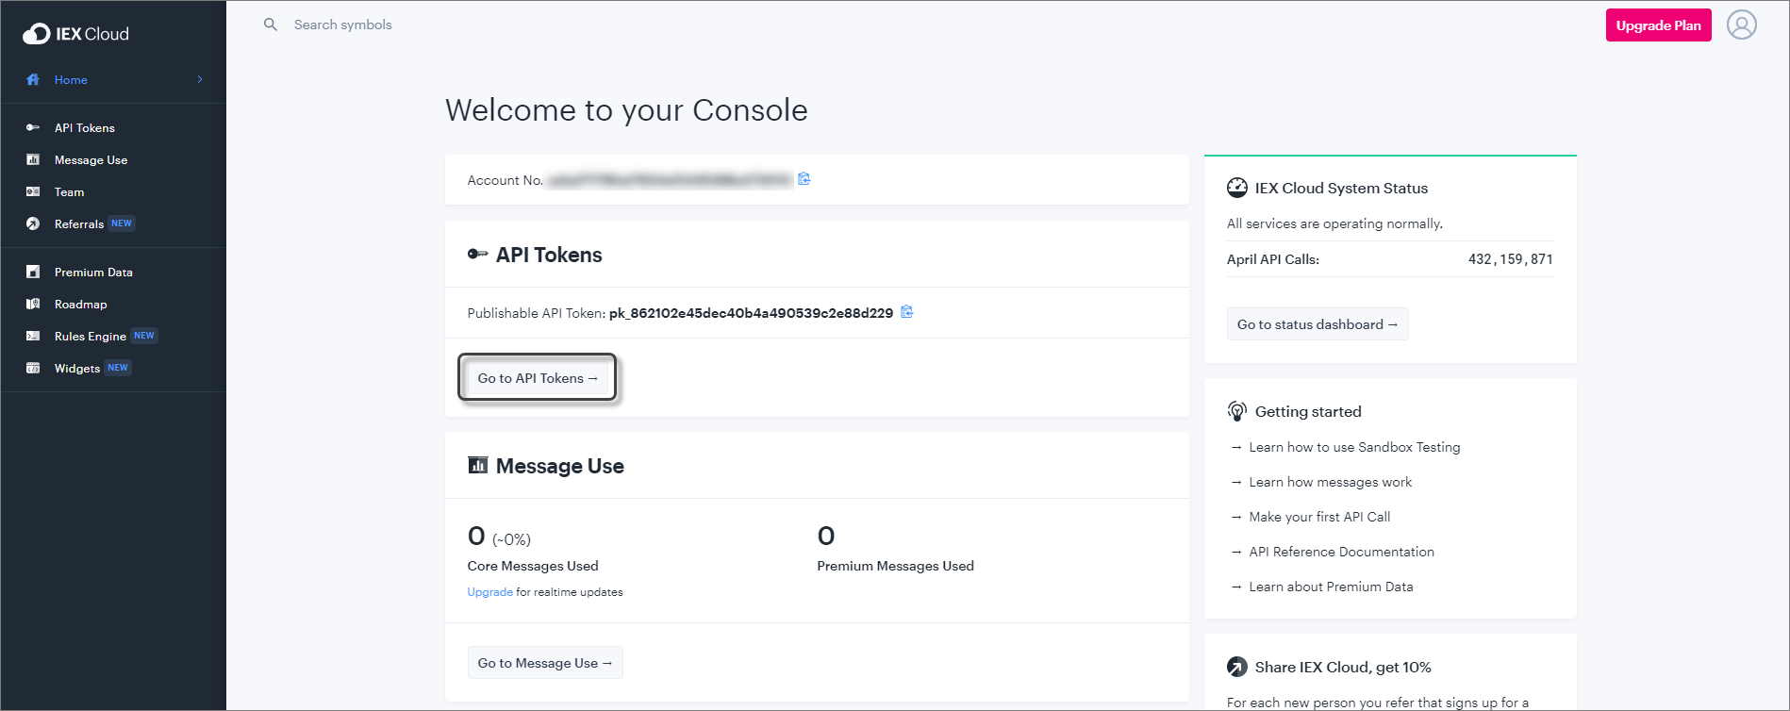Copy the publishable API token

907,311
